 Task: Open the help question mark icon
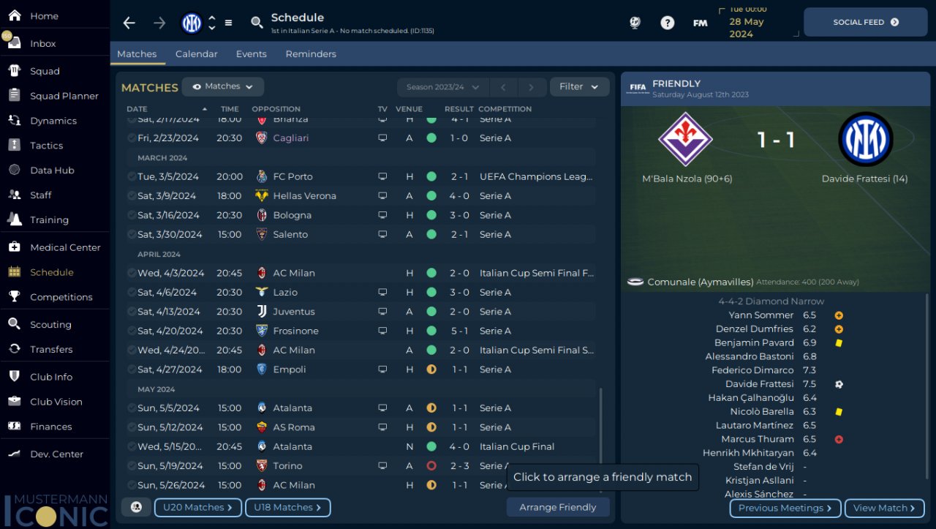coord(667,23)
